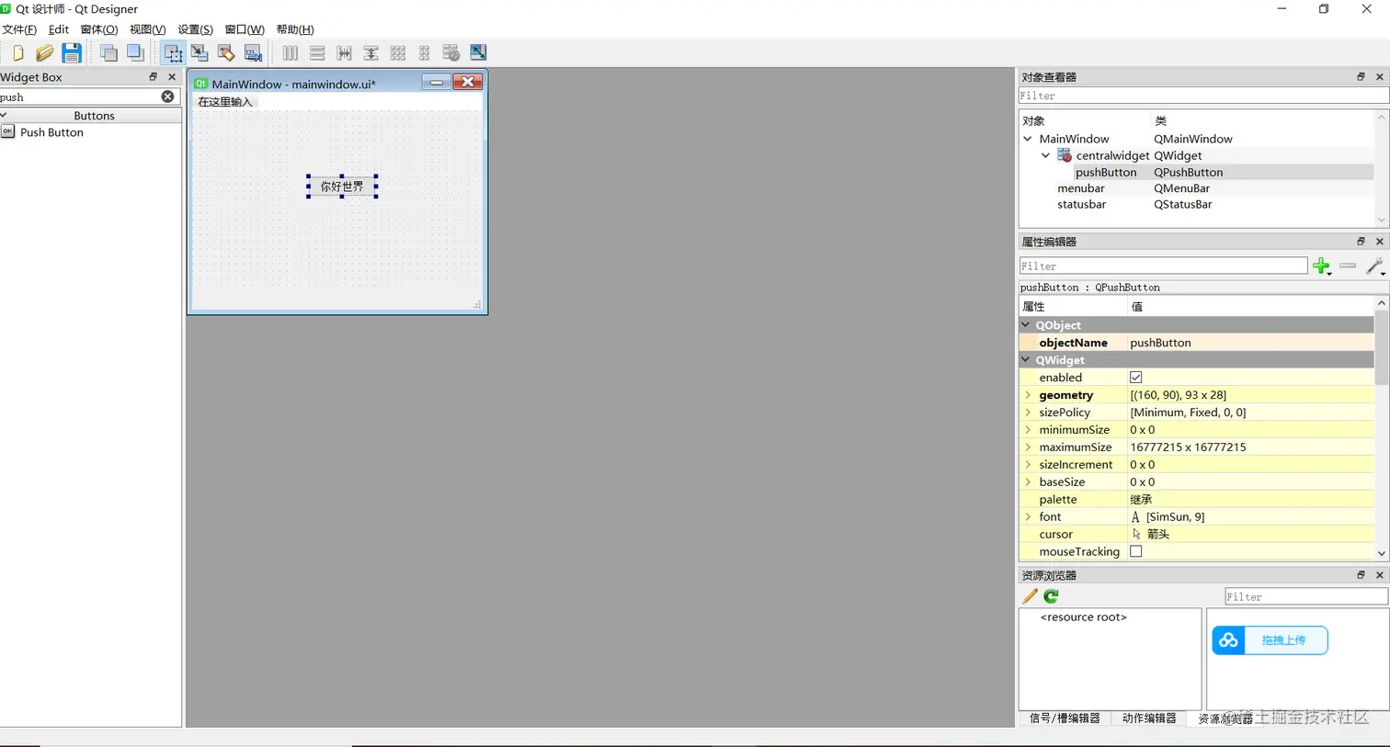Collapse the QObject property group
This screenshot has width=1390, height=747.
1026,325
